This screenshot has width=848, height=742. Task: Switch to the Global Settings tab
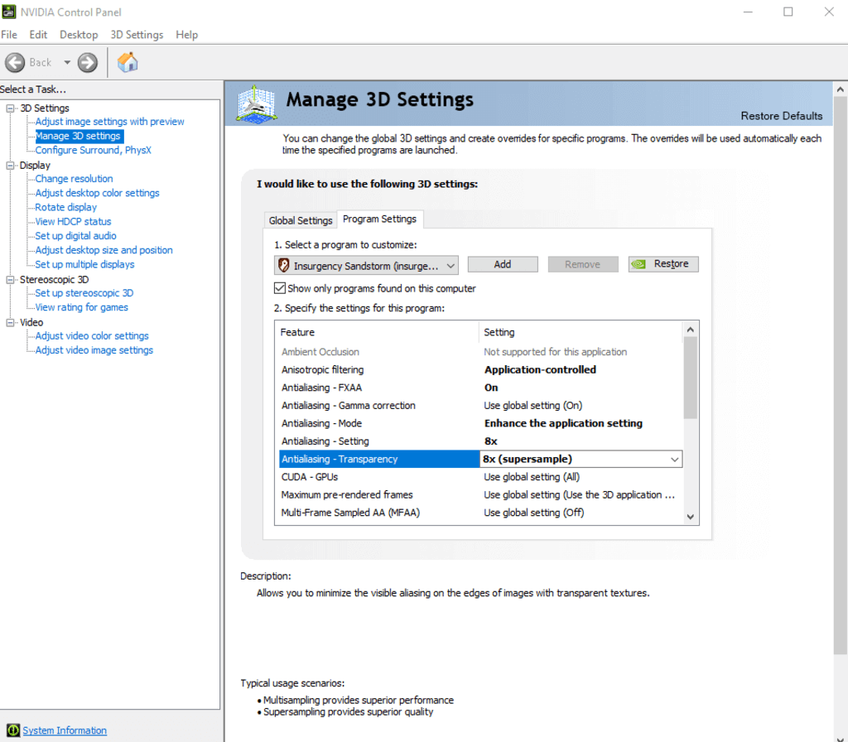[x=300, y=220]
